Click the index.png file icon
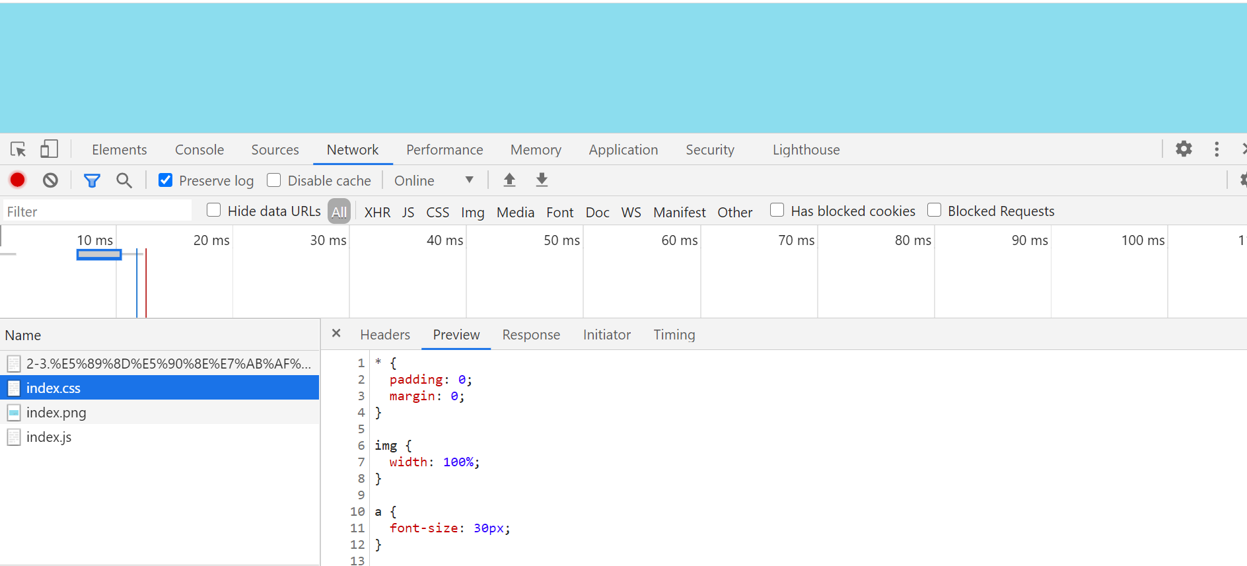The height and width of the screenshot is (566, 1247). (14, 413)
